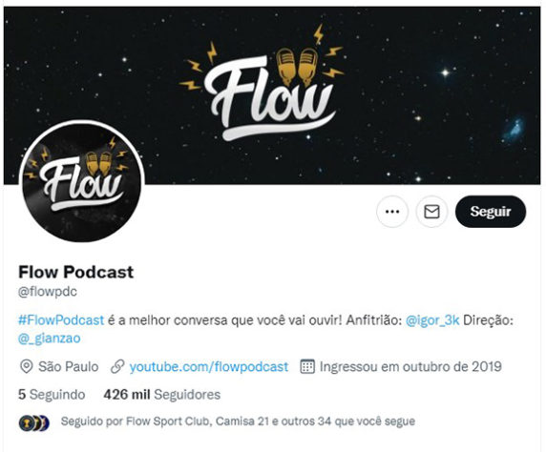Click the chain link icon beside YouTube URL
The width and height of the screenshot is (546, 452).
coord(117,367)
